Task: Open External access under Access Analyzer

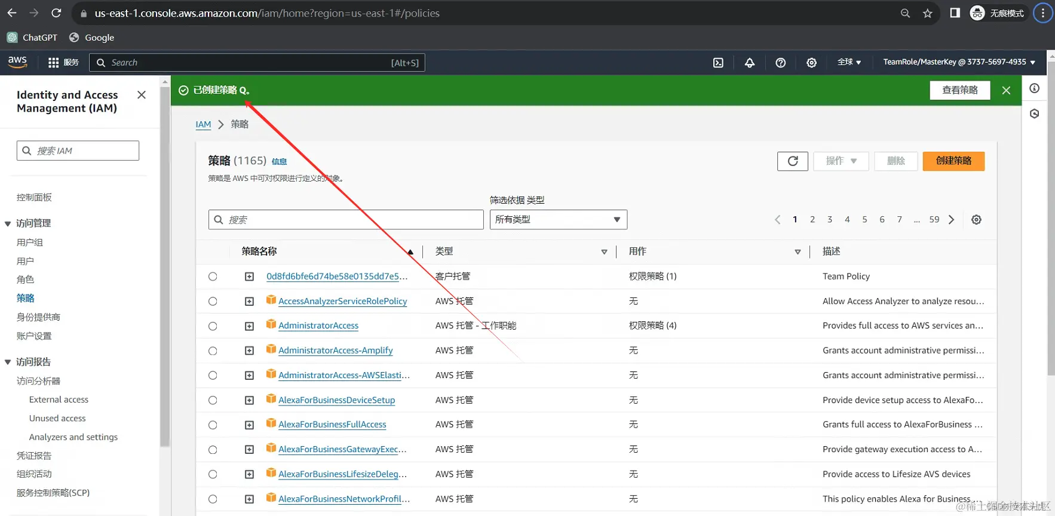Action: (59, 400)
